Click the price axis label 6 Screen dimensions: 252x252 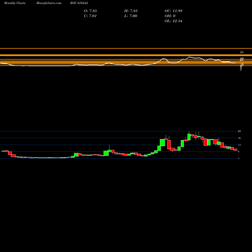tap(239, 152)
